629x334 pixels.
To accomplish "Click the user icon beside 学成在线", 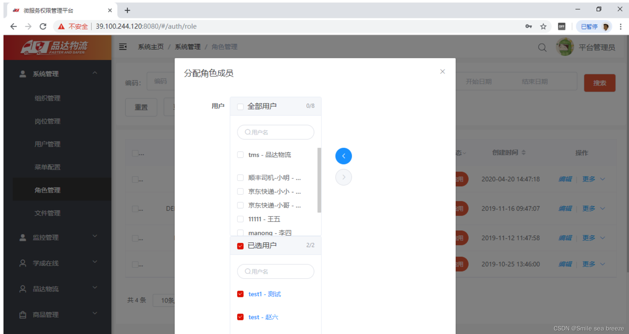I will click(23, 263).
